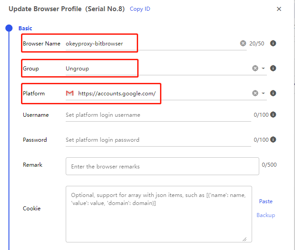This screenshot has height=250, width=295.
Task: Focus the Password input field
Action: click(156, 140)
